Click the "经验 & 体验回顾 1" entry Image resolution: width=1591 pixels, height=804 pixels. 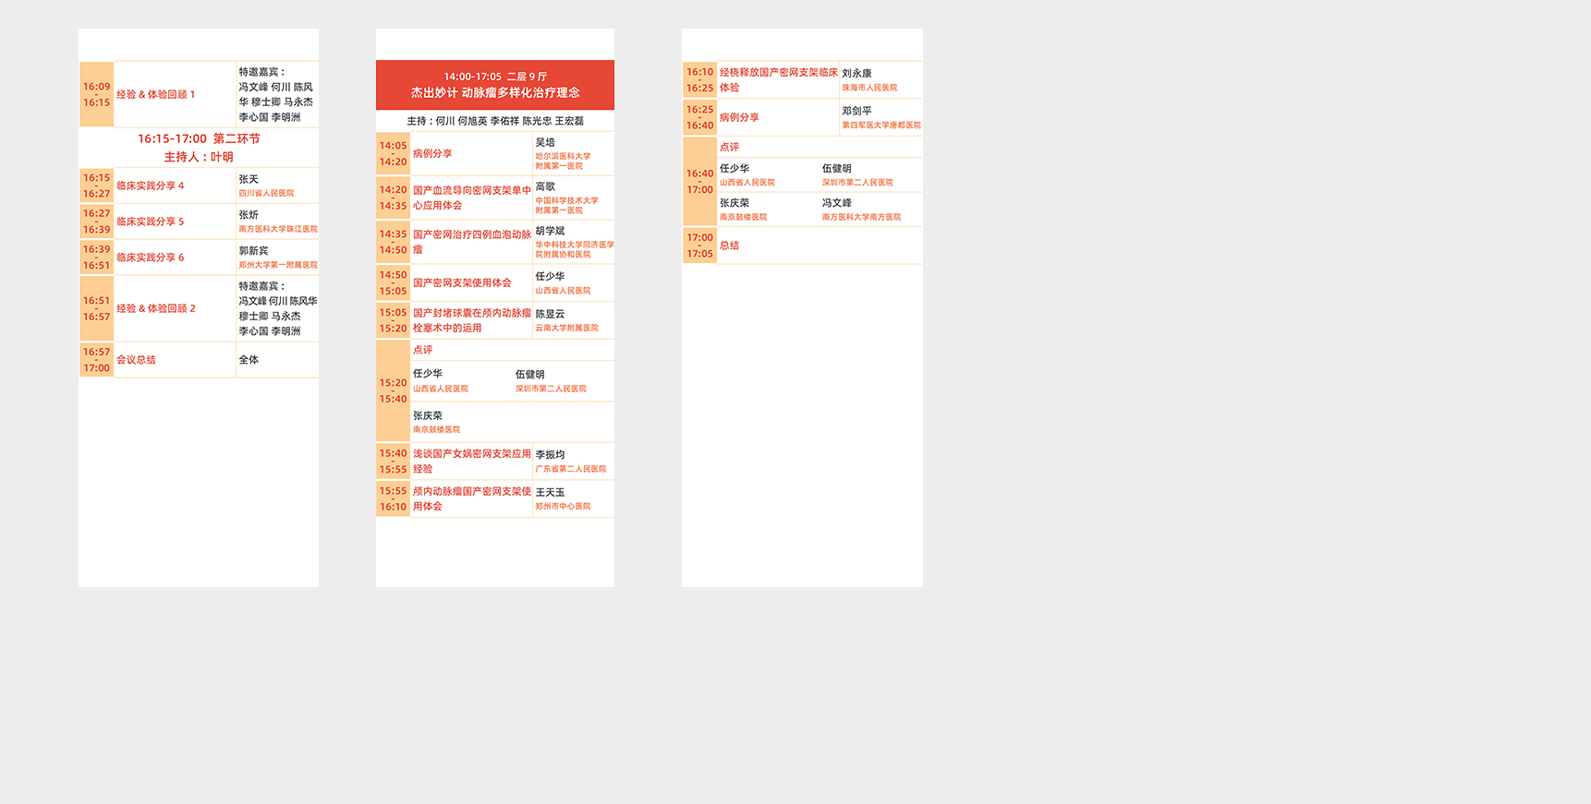(156, 94)
